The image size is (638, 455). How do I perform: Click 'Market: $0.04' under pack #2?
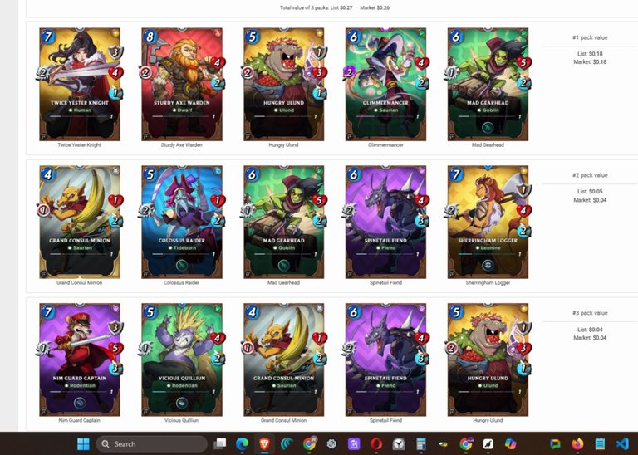click(590, 200)
